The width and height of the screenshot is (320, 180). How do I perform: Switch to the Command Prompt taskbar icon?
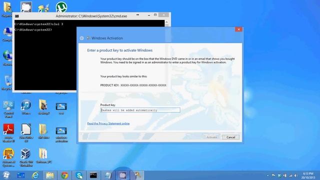[x=93, y=175]
